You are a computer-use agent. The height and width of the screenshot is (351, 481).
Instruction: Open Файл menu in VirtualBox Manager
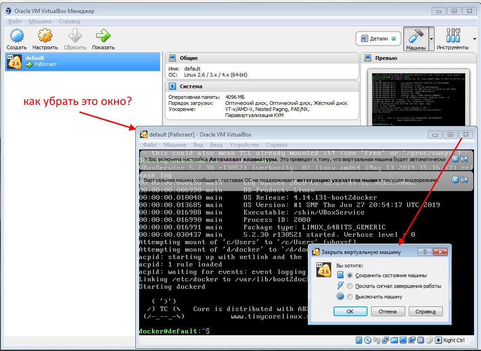14,21
